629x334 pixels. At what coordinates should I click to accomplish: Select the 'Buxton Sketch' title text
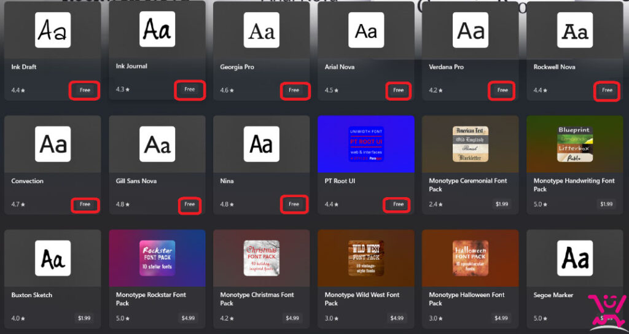click(x=32, y=295)
